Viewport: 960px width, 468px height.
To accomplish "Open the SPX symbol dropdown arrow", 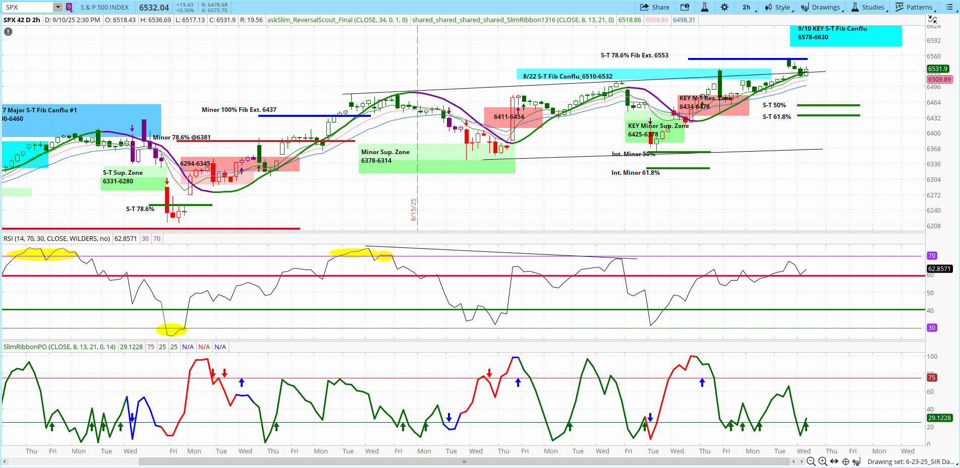I will click(57, 7).
